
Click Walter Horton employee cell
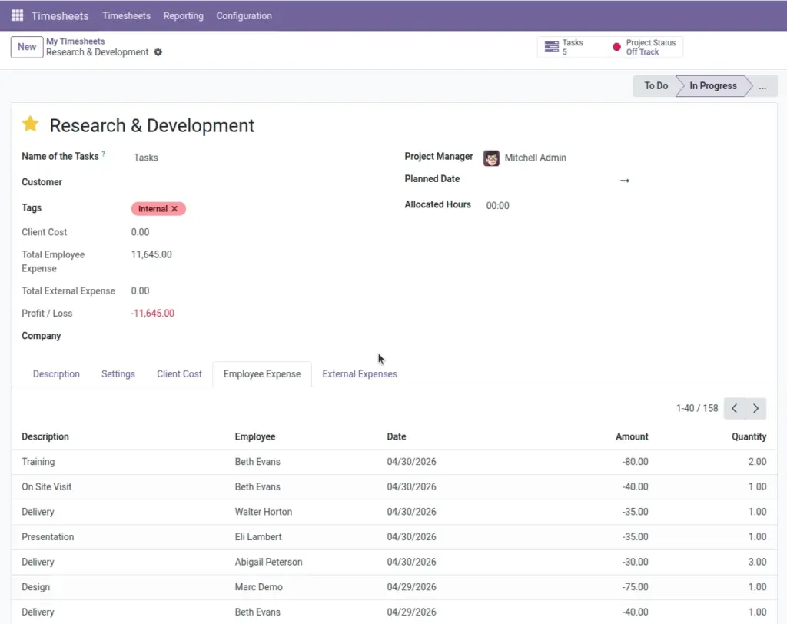pyautogui.click(x=263, y=512)
